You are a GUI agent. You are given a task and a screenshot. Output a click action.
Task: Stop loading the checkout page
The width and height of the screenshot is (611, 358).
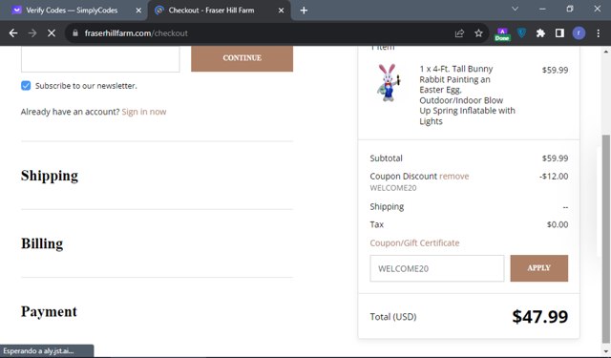52,33
